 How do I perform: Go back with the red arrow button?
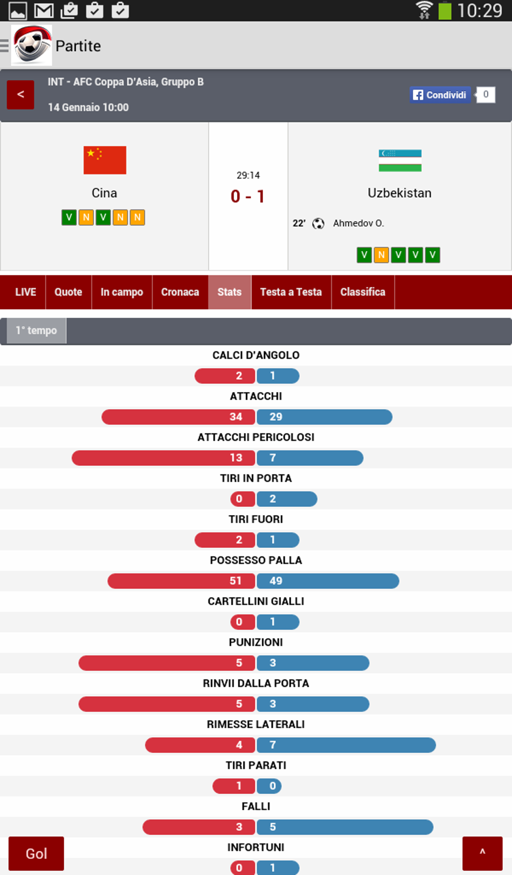pyautogui.click(x=21, y=94)
